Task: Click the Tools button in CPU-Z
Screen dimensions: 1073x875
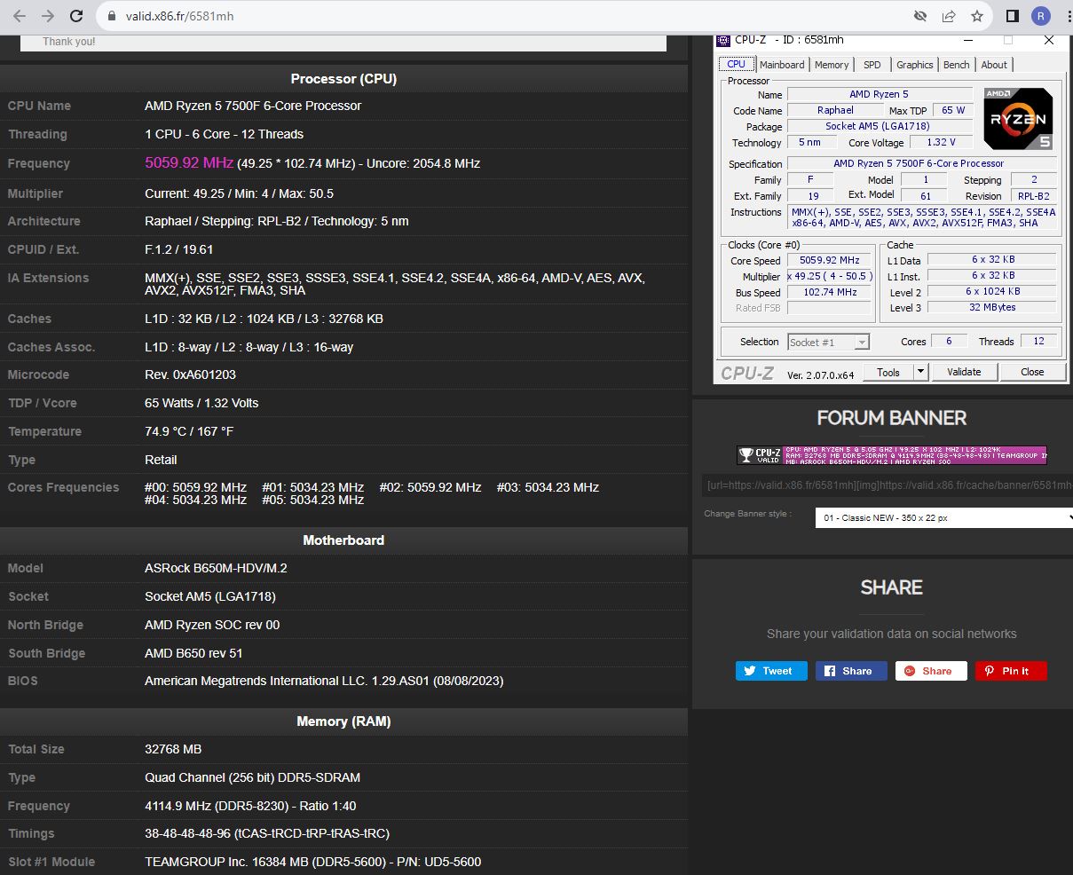Action: click(x=888, y=372)
